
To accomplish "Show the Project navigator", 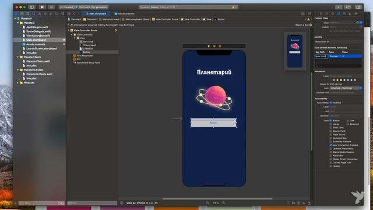I will [x=16, y=14].
